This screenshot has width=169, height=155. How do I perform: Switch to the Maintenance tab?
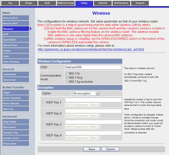(121, 3)
